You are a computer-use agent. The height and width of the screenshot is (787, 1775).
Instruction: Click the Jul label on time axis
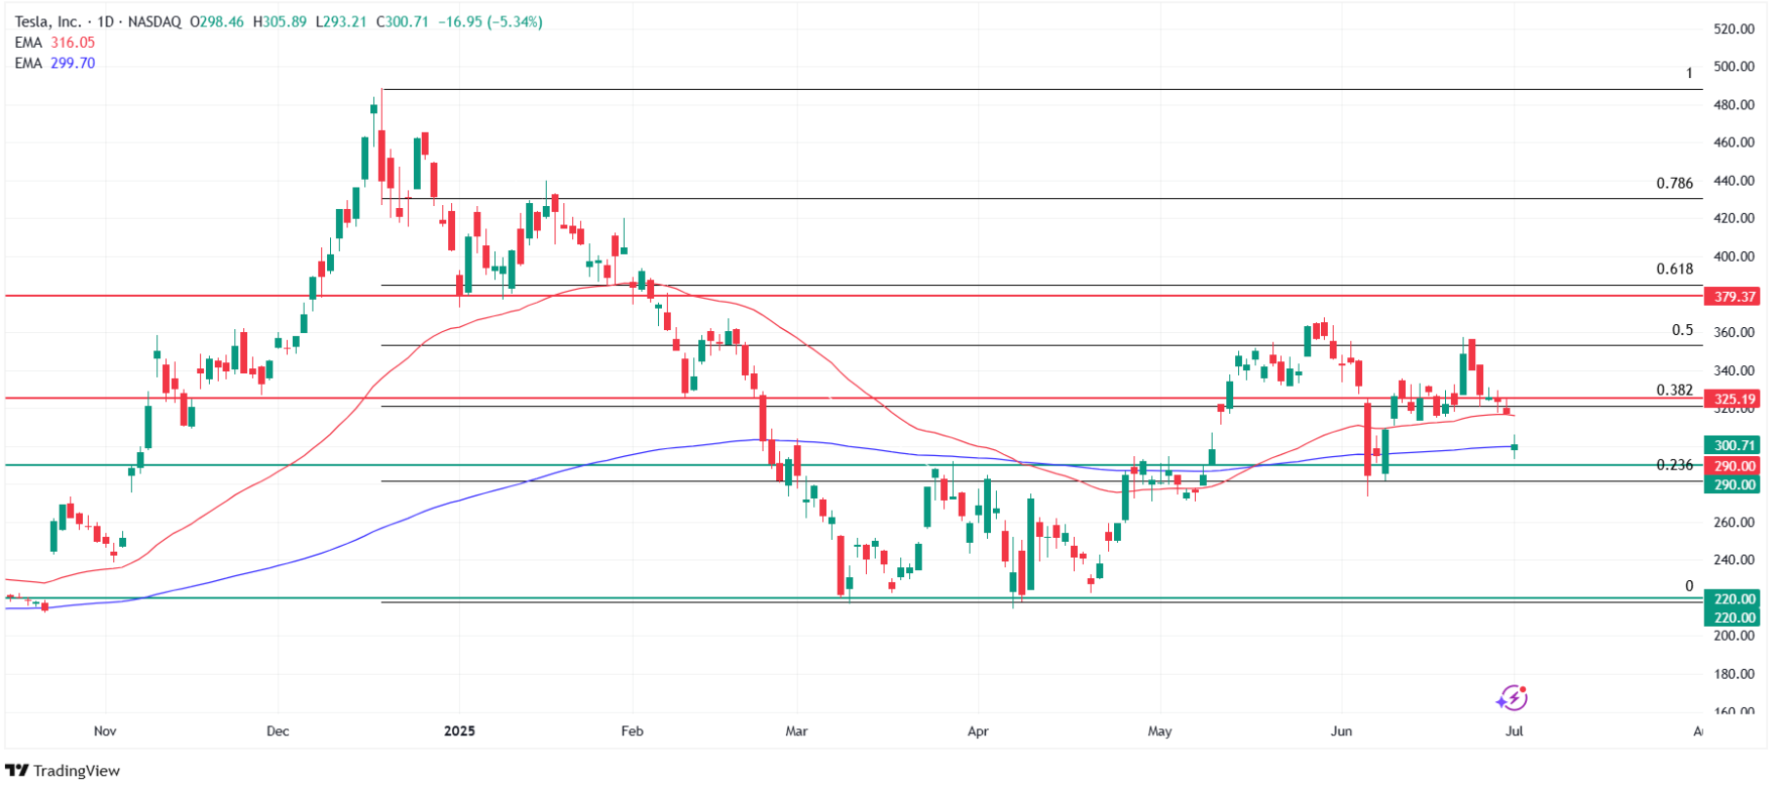(x=1514, y=731)
